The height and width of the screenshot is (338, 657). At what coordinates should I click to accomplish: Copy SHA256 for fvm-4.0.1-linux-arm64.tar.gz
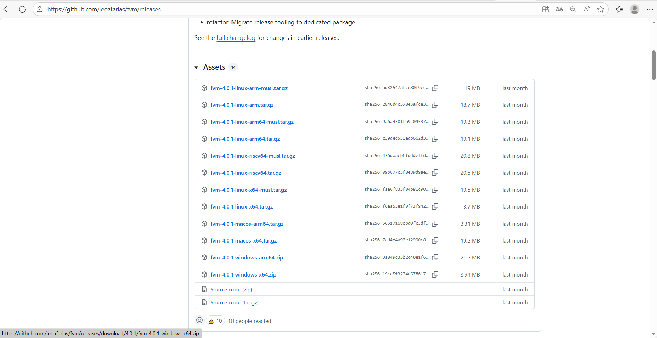(x=435, y=139)
